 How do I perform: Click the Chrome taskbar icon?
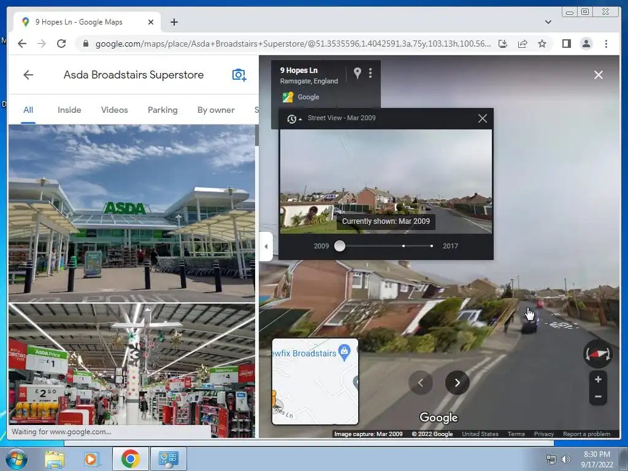130,459
